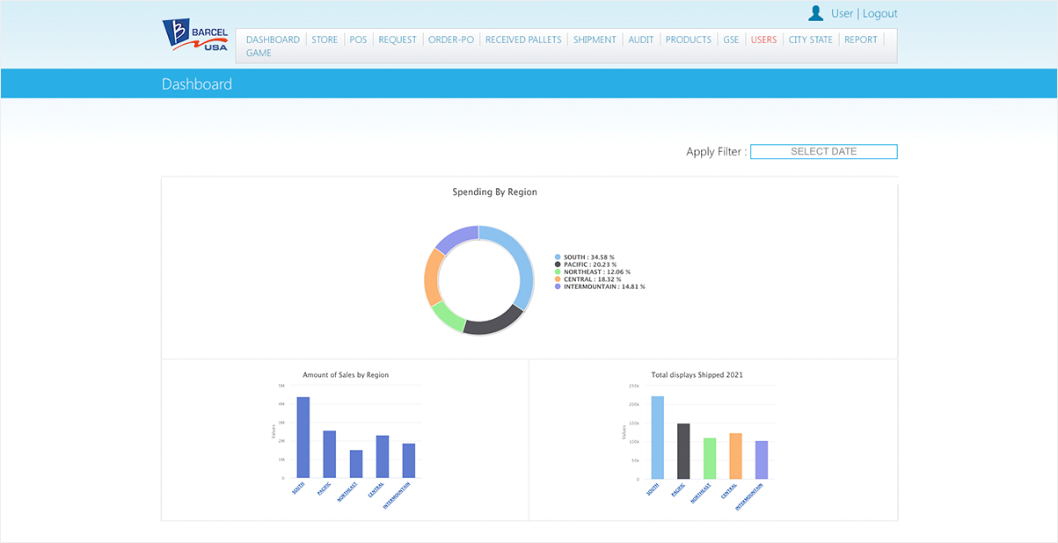The image size is (1058, 543).
Task: Click the "Apply Filter :" label
Action: (x=717, y=152)
